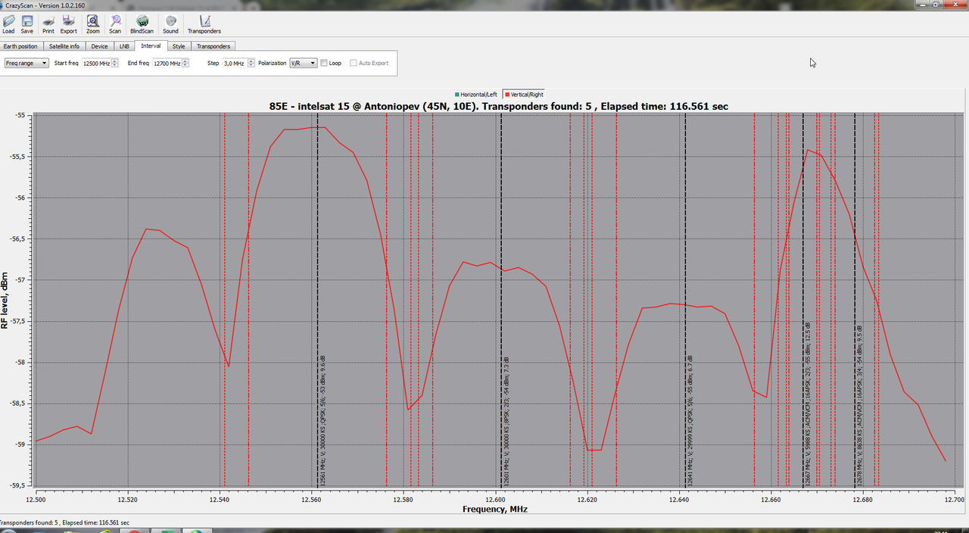Open the Satellite info tab
969x533 pixels.
[64, 46]
